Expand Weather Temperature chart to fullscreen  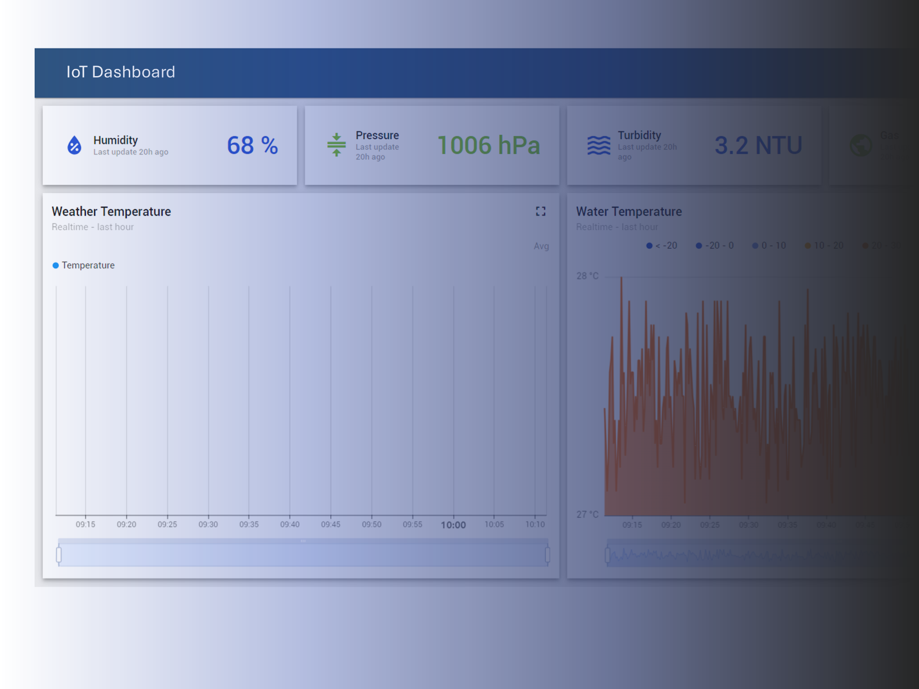[540, 211]
